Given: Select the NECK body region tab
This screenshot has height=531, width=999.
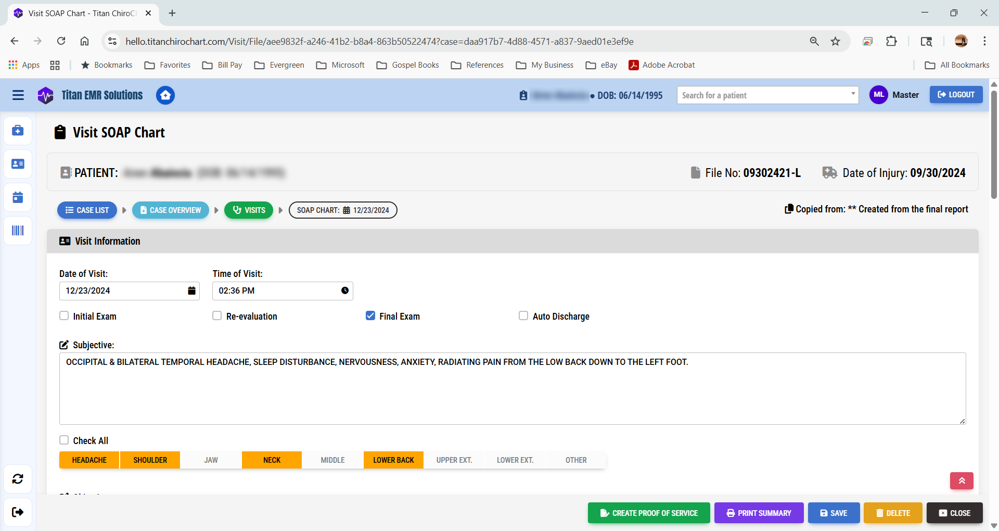Looking at the screenshot, I should (272, 460).
